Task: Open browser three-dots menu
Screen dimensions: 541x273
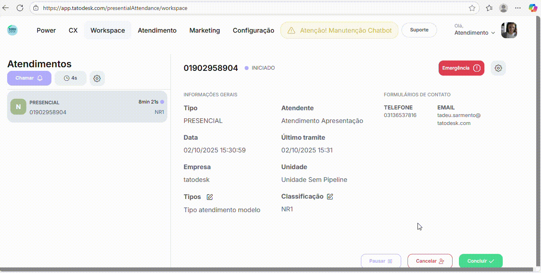Action: [518, 8]
